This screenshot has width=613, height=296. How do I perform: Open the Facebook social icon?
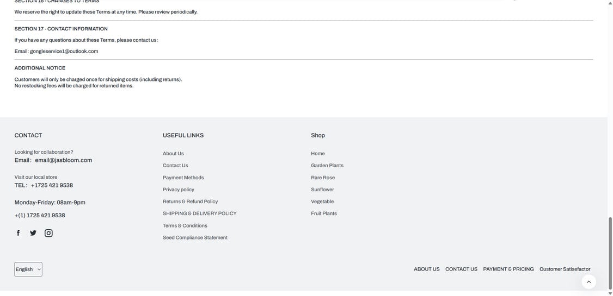coord(18,233)
